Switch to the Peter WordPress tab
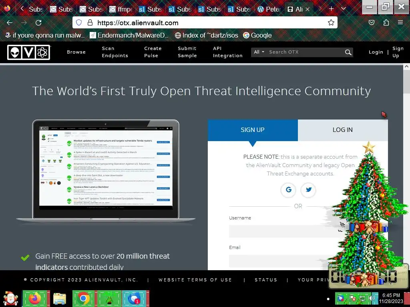Screen dimensions: 410x307 [269, 10]
